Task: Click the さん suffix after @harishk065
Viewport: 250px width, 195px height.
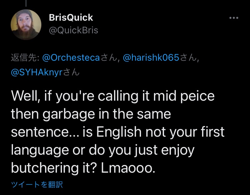Action: [x=188, y=58]
